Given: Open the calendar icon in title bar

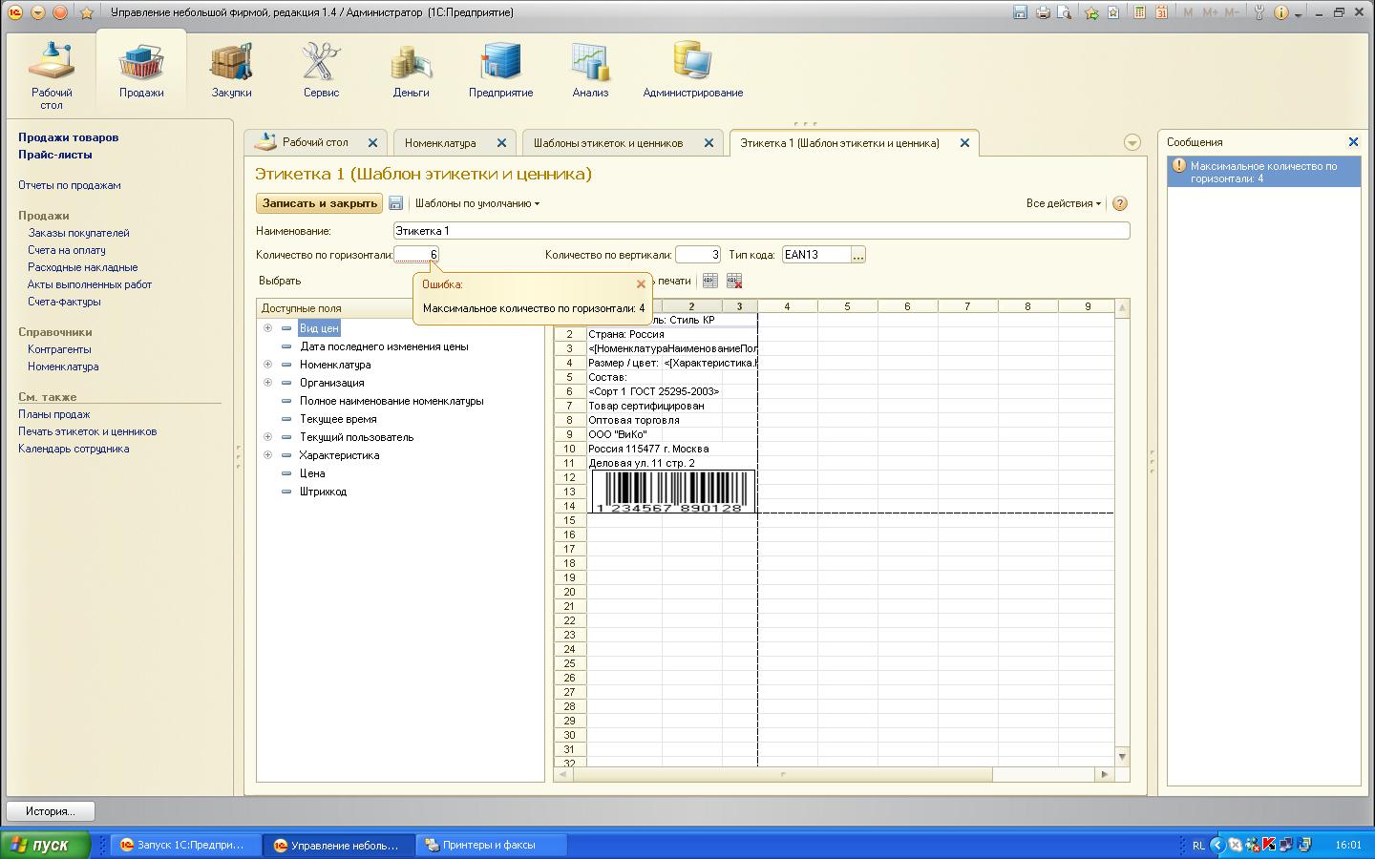Looking at the screenshot, I should tap(1162, 12).
